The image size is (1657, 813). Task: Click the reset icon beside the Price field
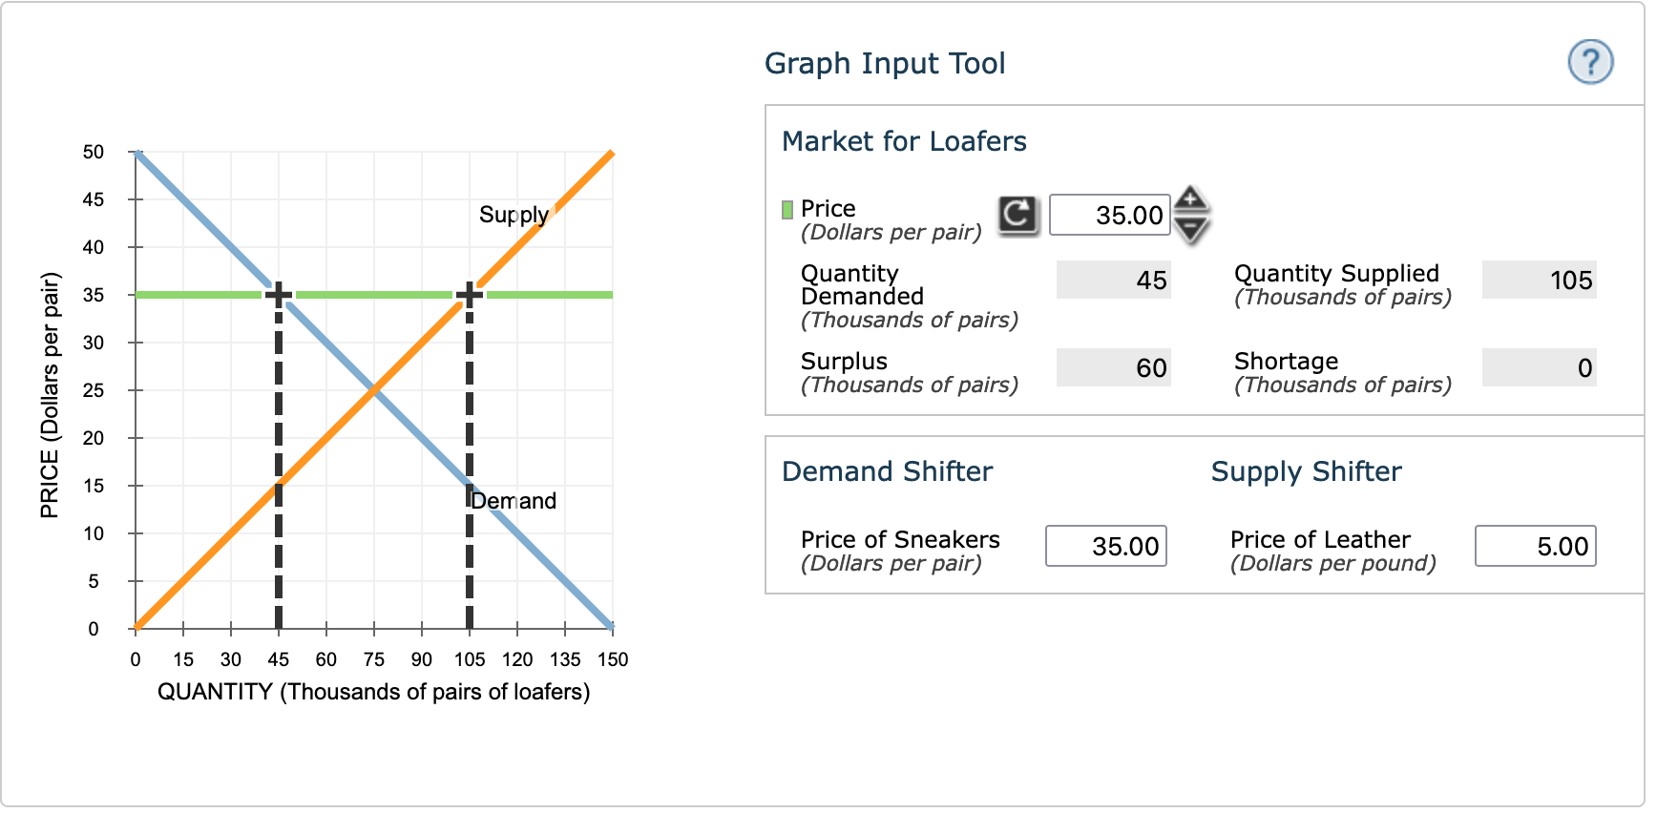click(x=1017, y=214)
